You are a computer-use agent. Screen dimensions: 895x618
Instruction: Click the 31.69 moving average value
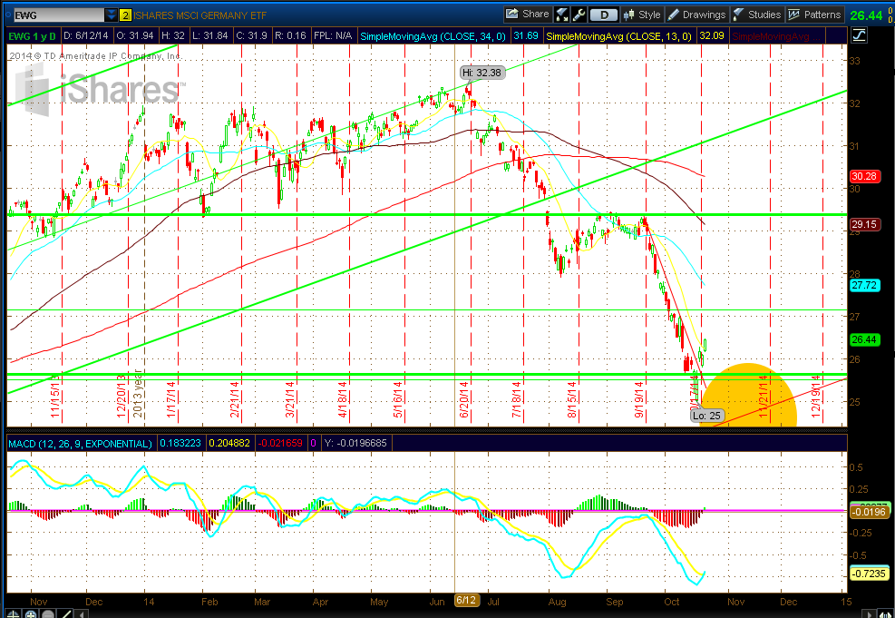pos(526,36)
